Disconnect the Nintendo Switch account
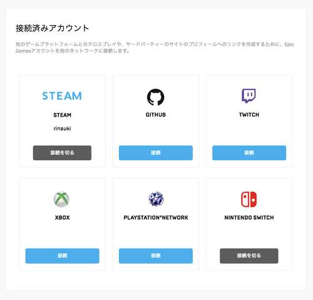The width and height of the screenshot is (313, 300). point(249,256)
